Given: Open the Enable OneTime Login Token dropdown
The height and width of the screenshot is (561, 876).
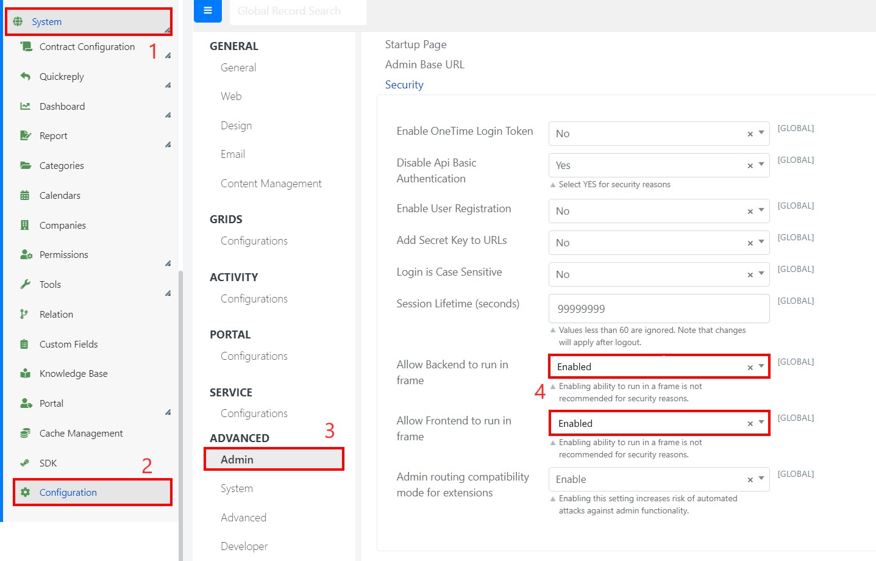Looking at the screenshot, I should (761, 133).
